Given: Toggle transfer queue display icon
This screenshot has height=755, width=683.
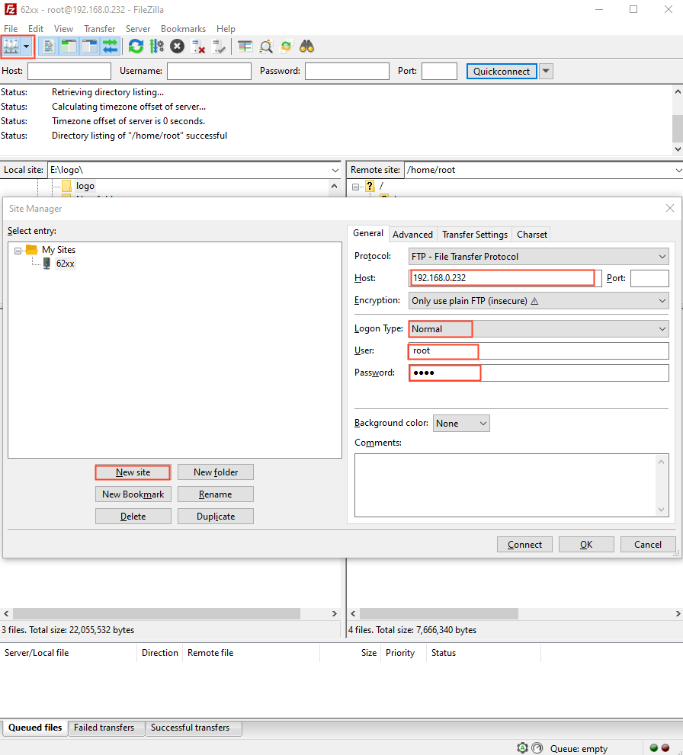Looking at the screenshot, I should pyautogui.click(x=111, y=46).
